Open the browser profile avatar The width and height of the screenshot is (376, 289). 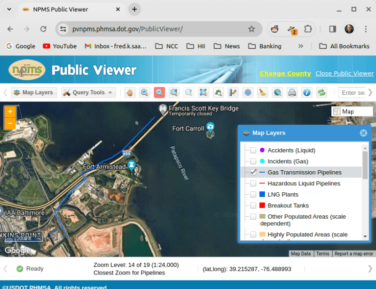pyautogui.click(x=349, y=29)
